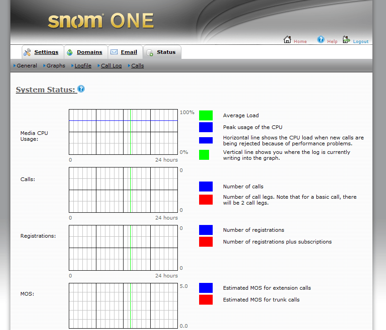Viewport: 386px width, 330px height.
Task: Open System Status help icon
Action: pyautogui.click(x=81, y=89)
